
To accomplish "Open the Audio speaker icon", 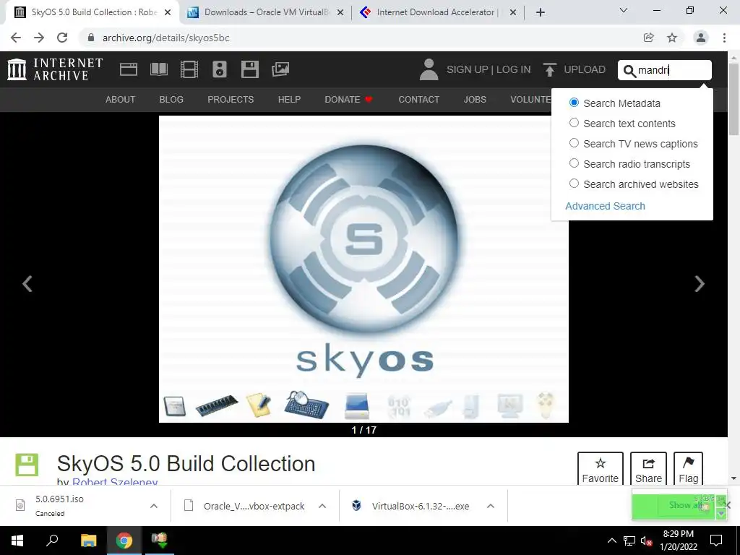I will click(220, 69).
